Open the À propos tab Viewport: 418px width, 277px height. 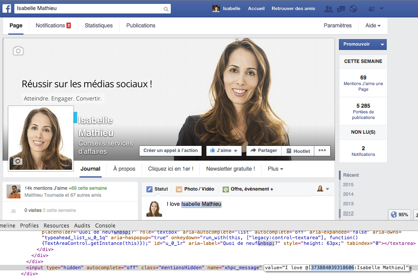click(124, 169)
